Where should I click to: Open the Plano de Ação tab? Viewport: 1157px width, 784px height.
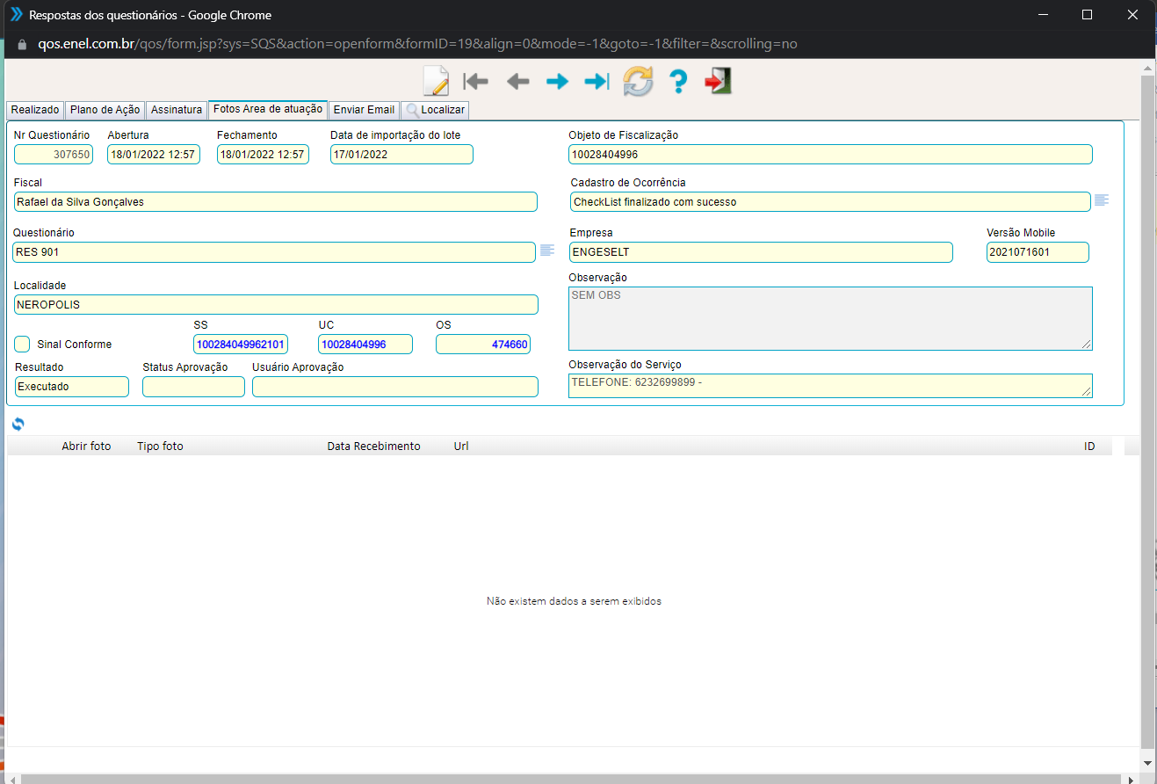(105, 110)
